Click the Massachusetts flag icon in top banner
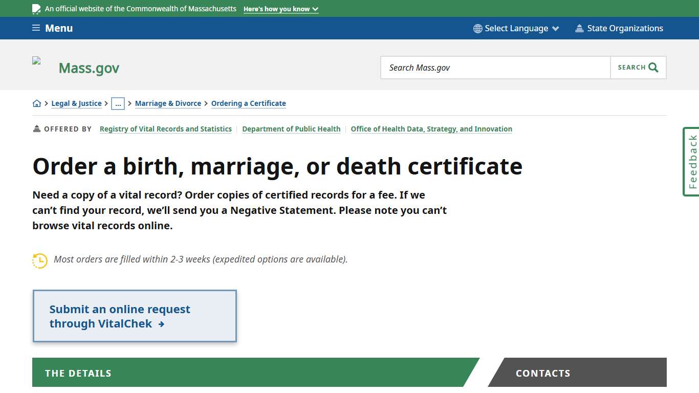This screenshot has width=699, height=393. tap(35, 8)
